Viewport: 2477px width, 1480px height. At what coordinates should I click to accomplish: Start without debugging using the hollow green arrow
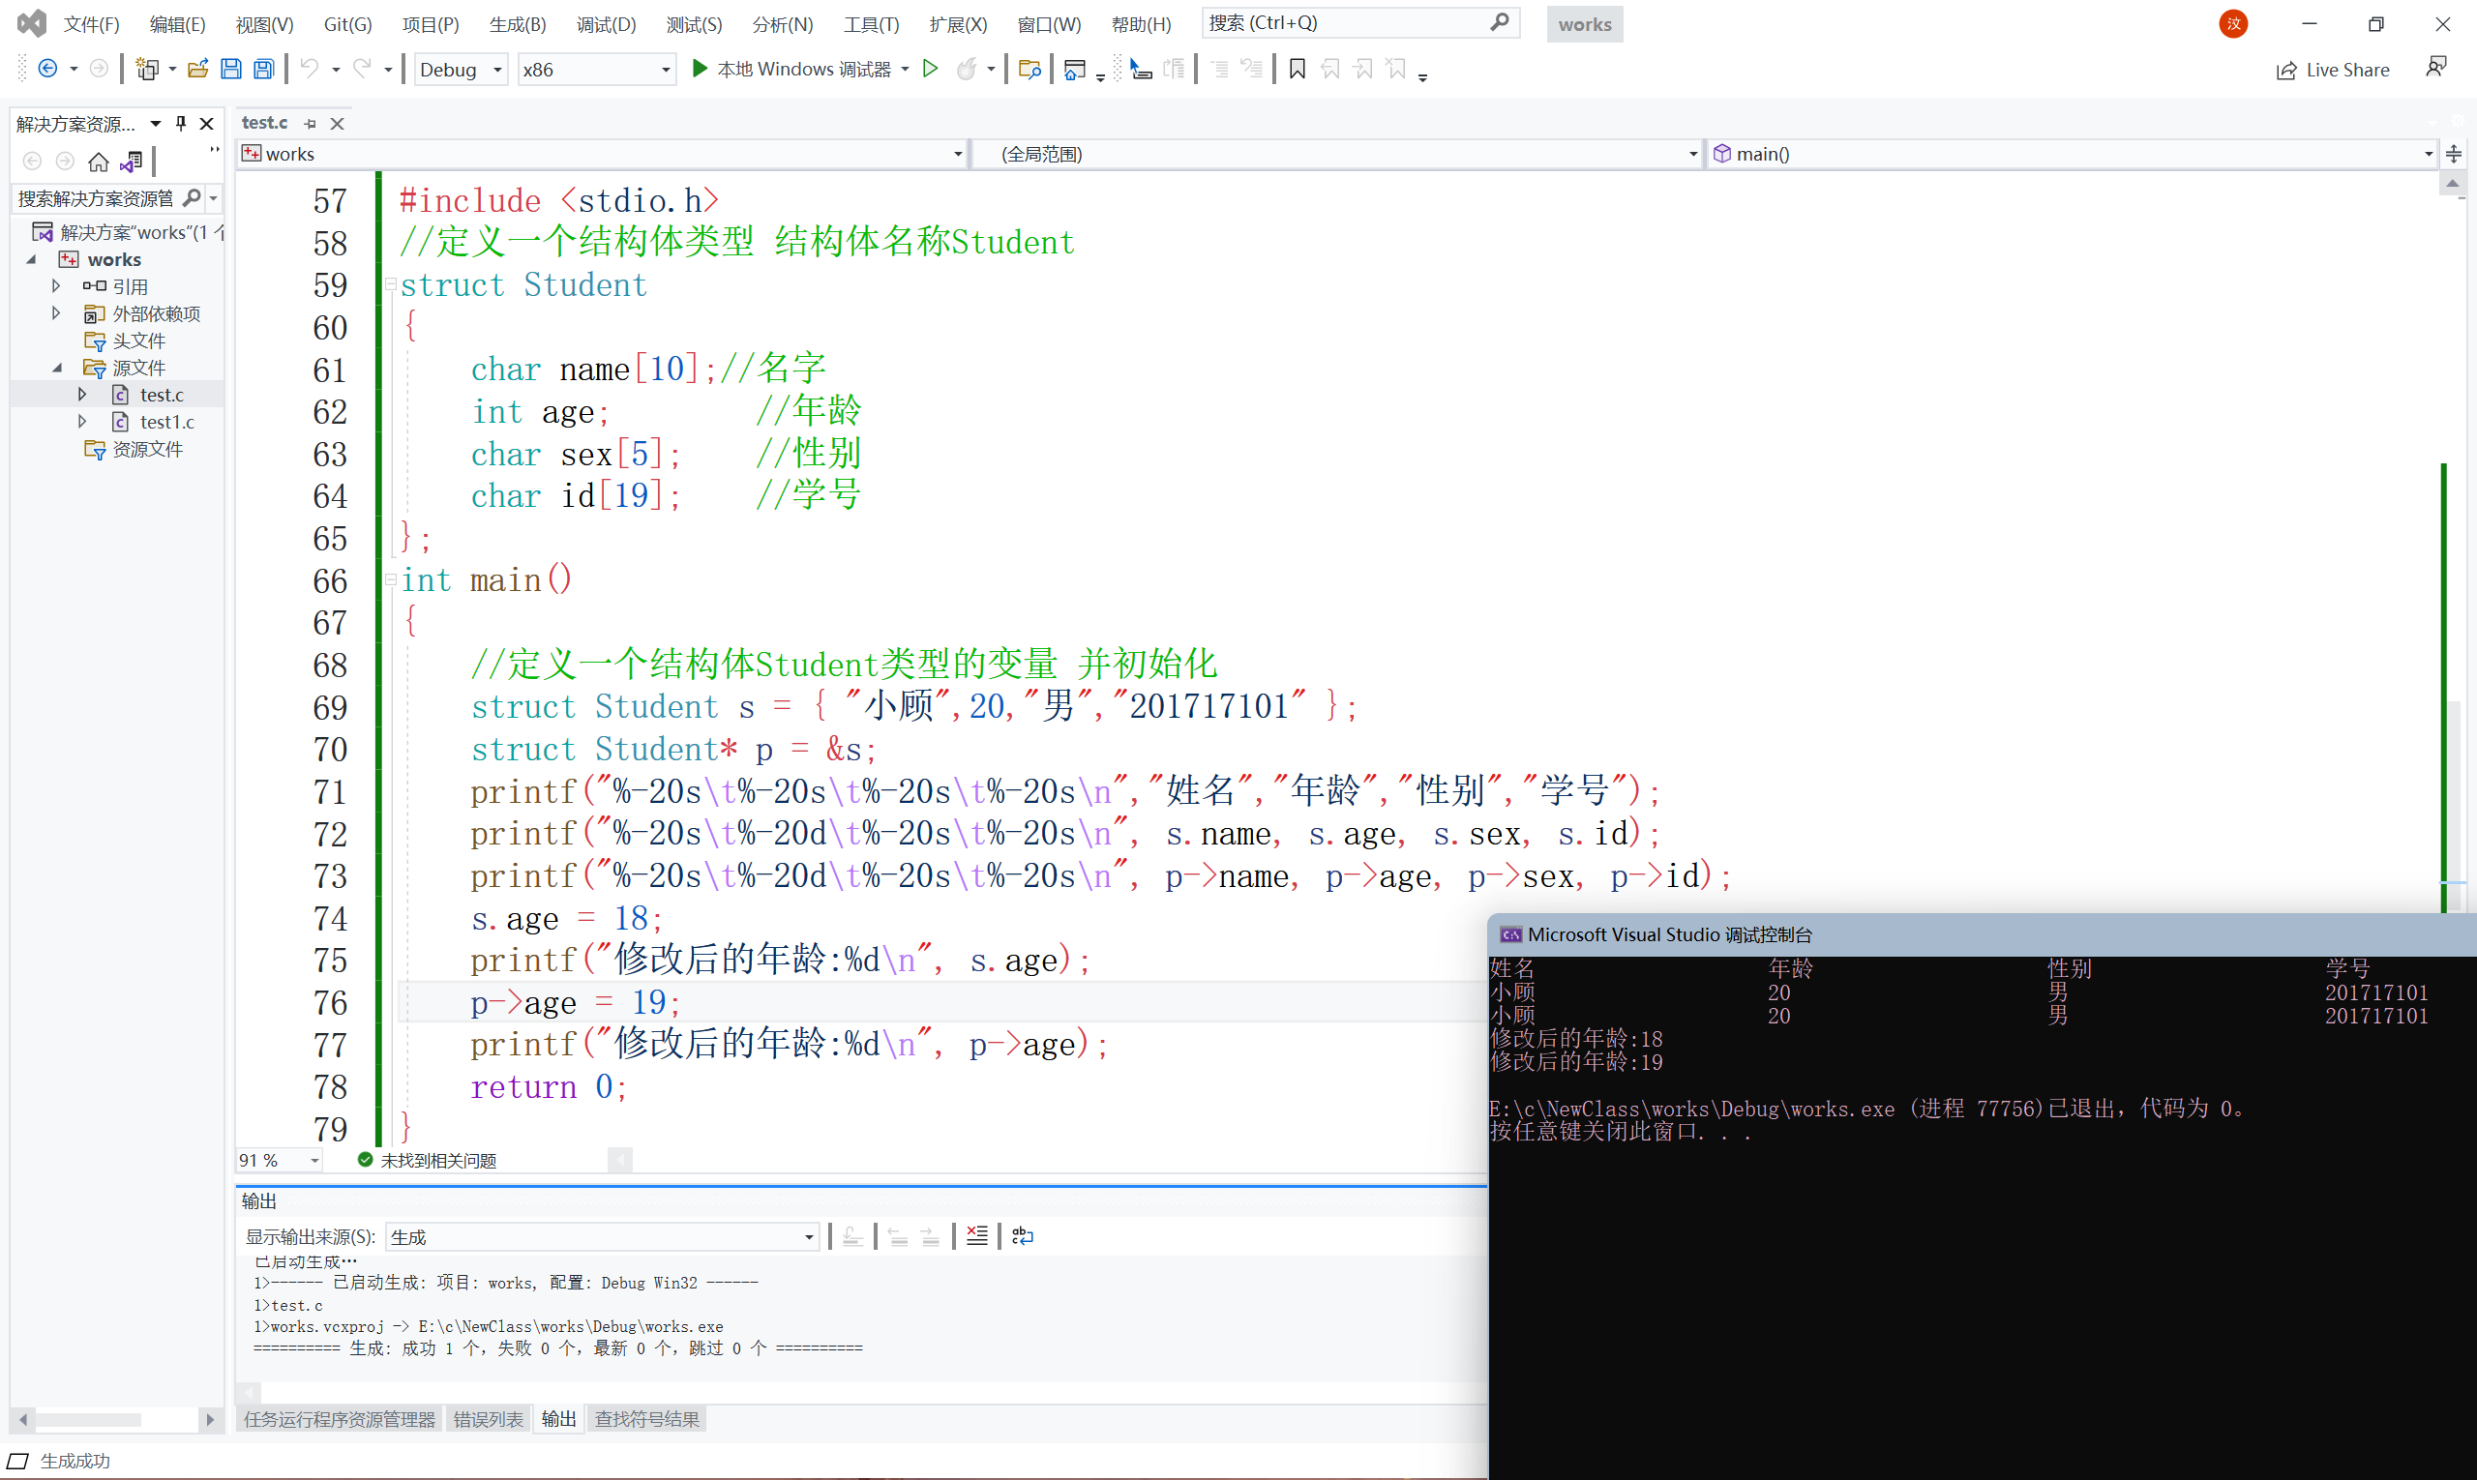(930, 69)
